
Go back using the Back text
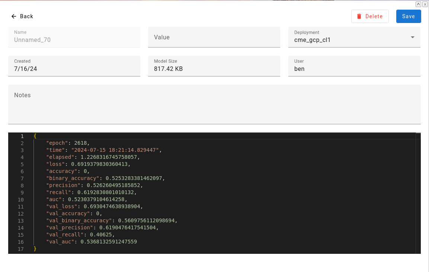[27, 16]
